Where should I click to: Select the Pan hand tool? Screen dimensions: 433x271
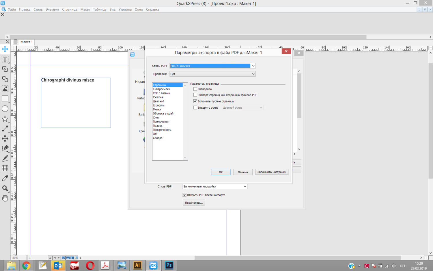(5, 198)
